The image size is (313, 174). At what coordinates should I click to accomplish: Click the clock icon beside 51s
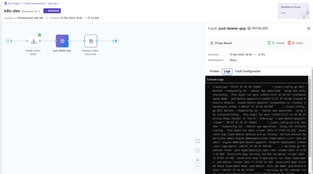coord(259,55)
